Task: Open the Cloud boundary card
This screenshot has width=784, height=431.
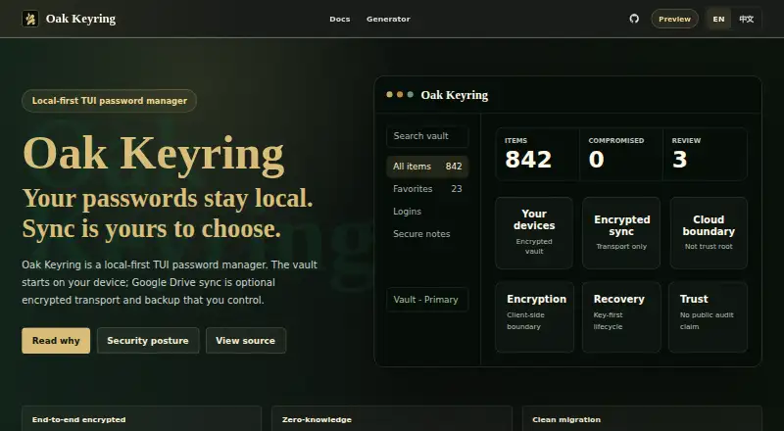Action: [x=709, y=233]
